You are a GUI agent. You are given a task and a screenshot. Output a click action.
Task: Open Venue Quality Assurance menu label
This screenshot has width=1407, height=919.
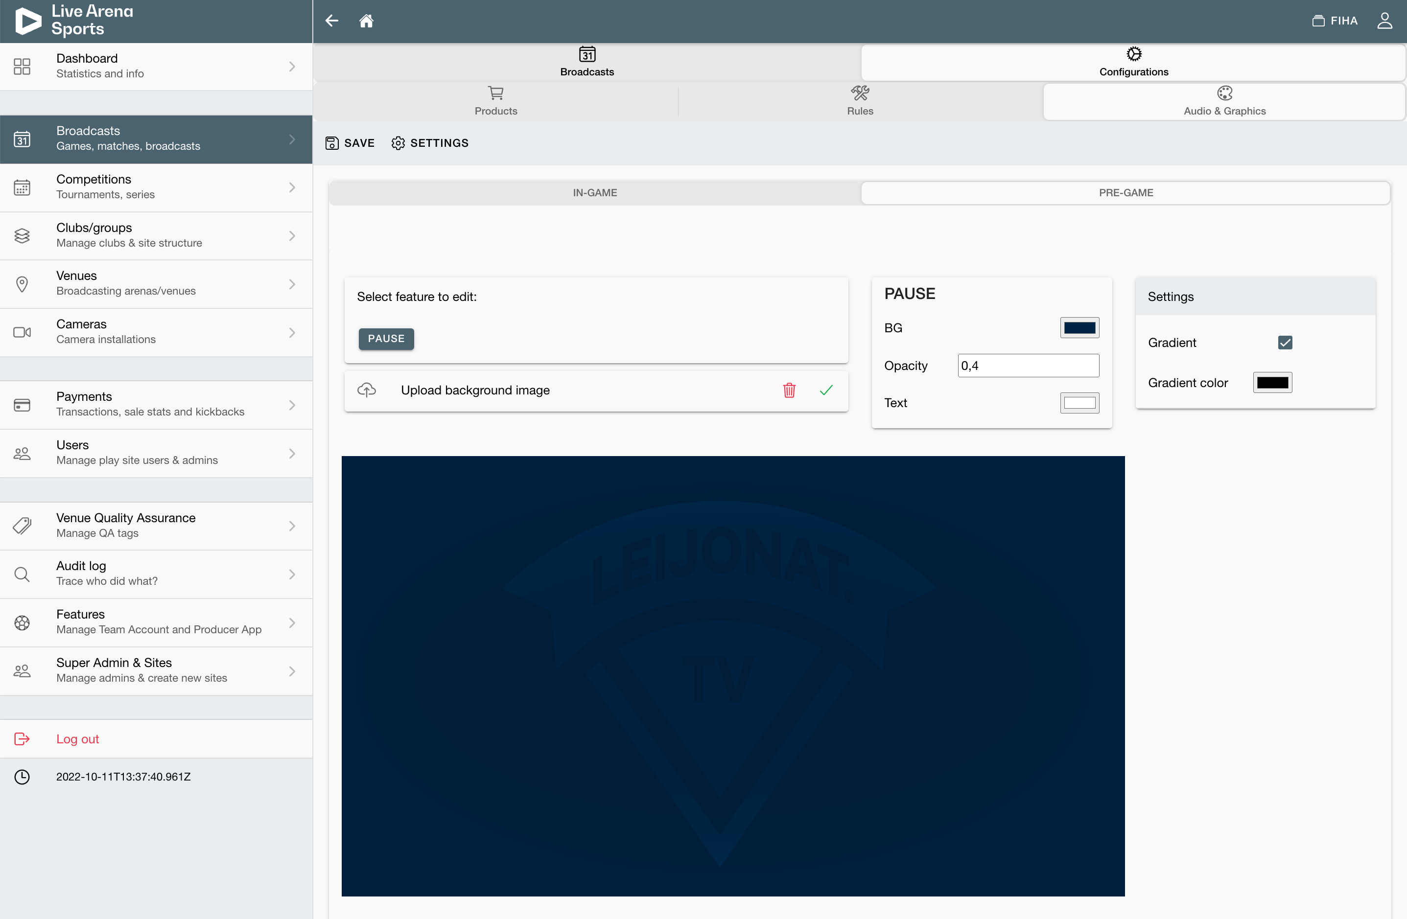click(x=126, y=518)
